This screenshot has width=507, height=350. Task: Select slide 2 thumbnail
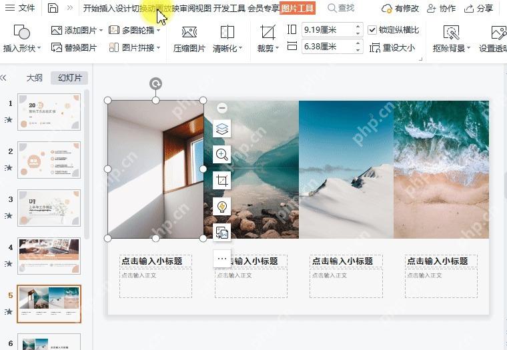[49, 160]
